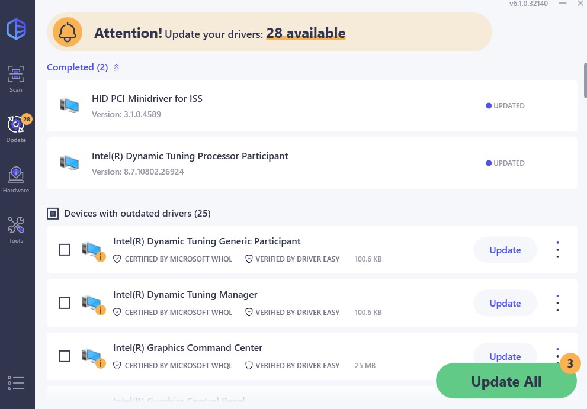The height and width of the screenshot is (409, 587).
Task: Click the Driver Easy logo icon
Action: (x=16, y=29)
